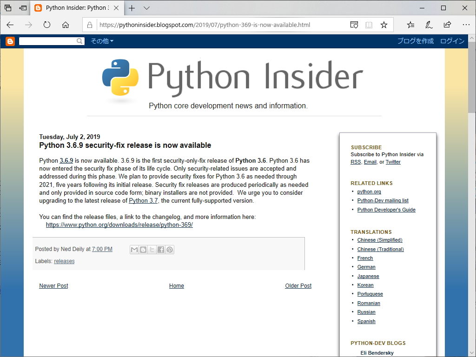476x357 pixels.
Task: Refresh the page with the reload icon
Action: click(x=46, y=24)
